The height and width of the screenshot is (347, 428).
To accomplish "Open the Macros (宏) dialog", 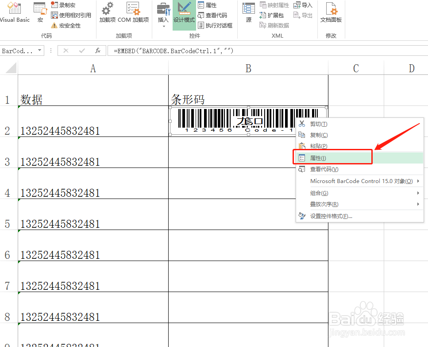I will pos(40,12).
